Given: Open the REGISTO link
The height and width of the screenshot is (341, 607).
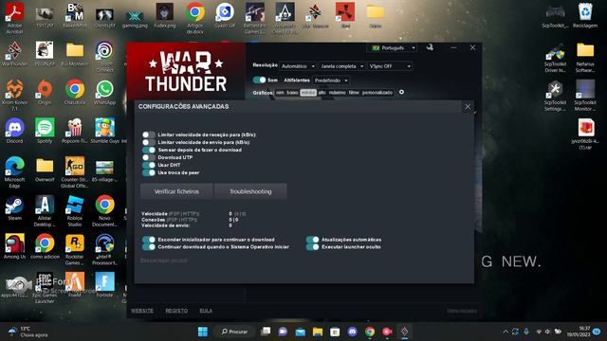Looking at the screenshot, I should 176,311.
